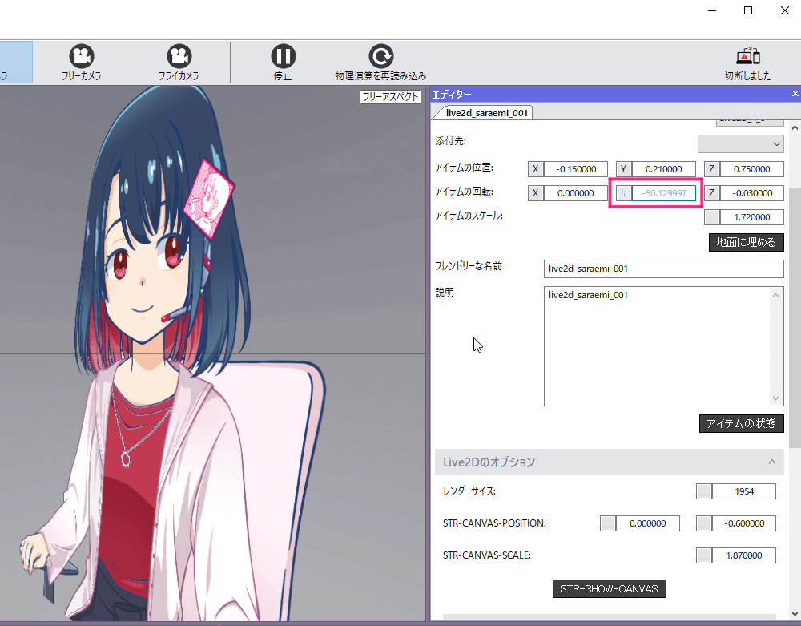This screenshot has height=626, width=801.
Task: Select the live2d_saraemi_001 tab
Action: [x=486, y=112]
